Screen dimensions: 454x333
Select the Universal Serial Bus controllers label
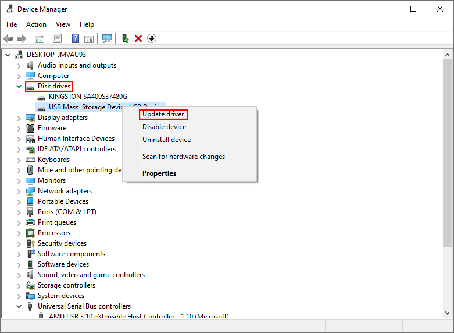pos(84,306)
